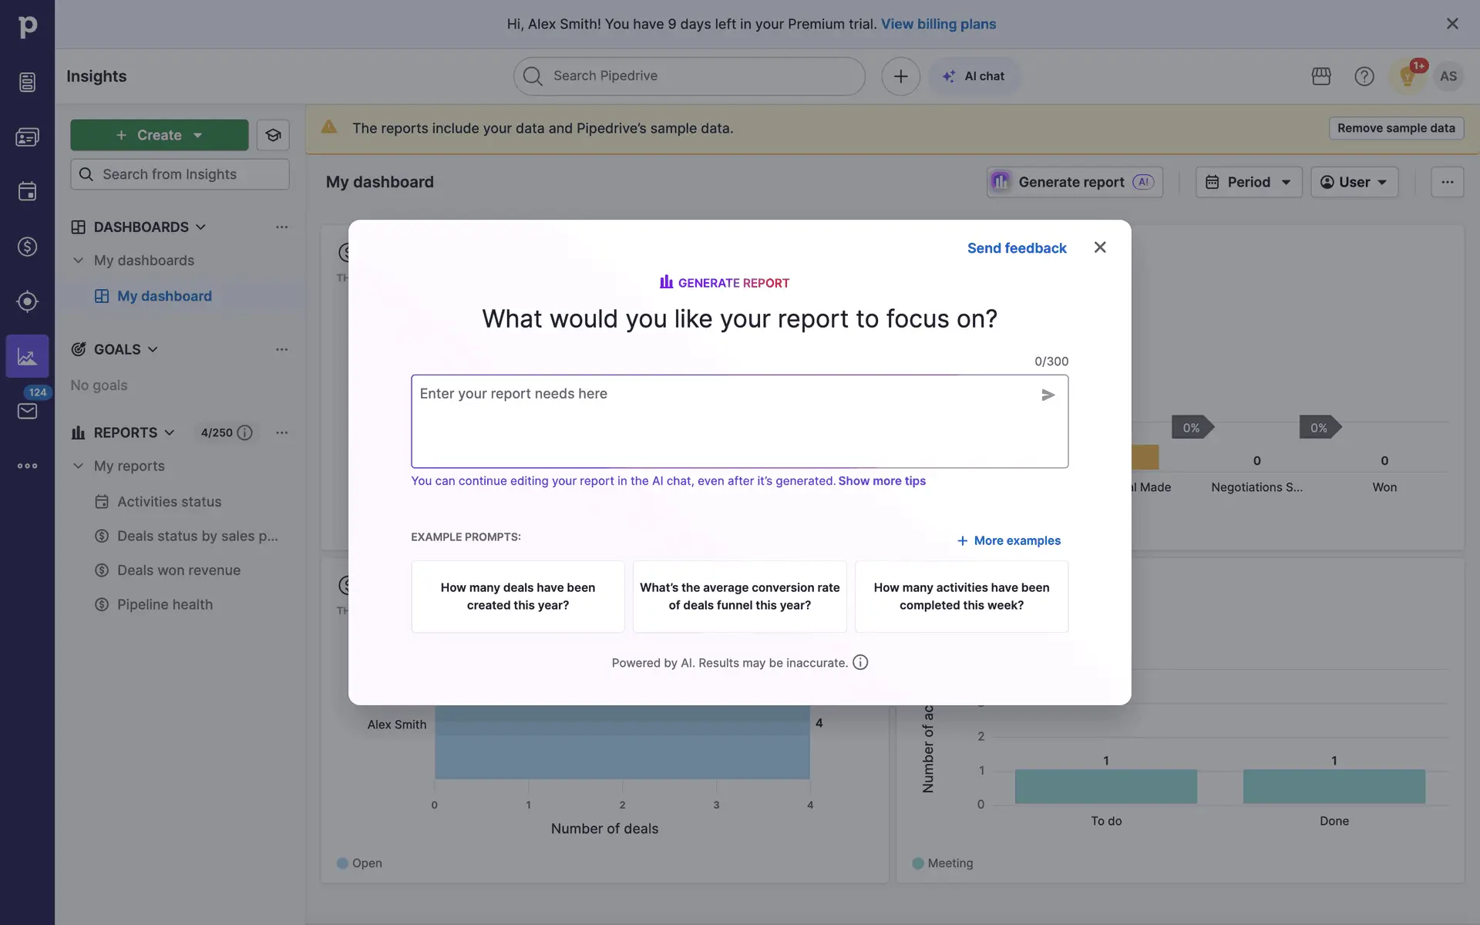Image resolution: width=1480 pixels, height=925 pixels.
Task: Click the Insights academy graduation cap icon
Action: 273,135
